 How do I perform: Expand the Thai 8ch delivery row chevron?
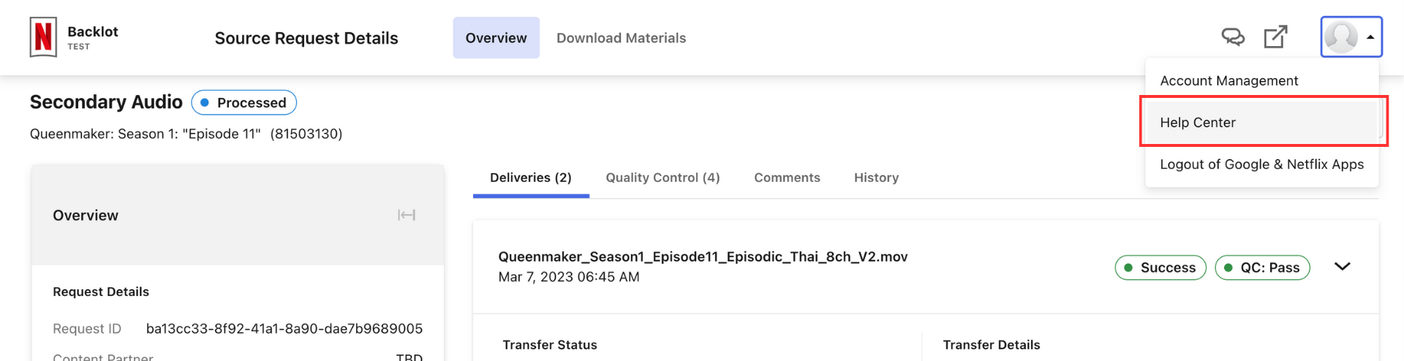tap(1342, 267)
